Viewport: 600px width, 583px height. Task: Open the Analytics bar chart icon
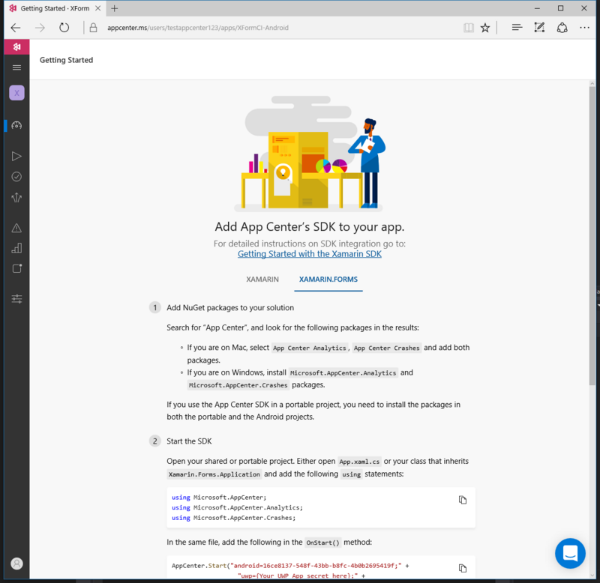point(16,248)
